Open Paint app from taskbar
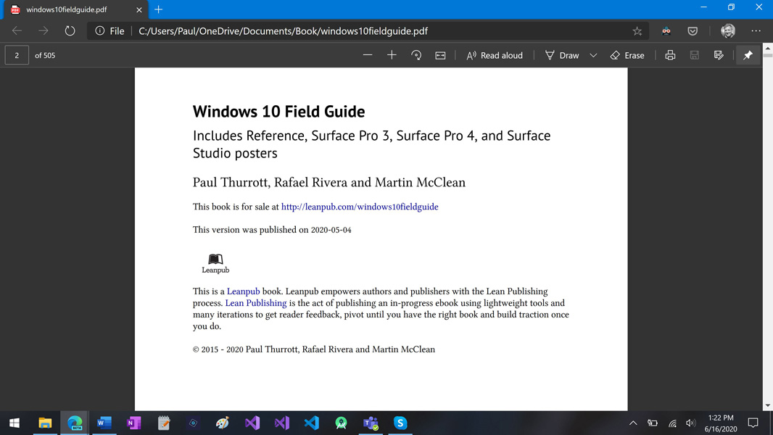Screen dimensions: 773x435 (x=223, y=423)
